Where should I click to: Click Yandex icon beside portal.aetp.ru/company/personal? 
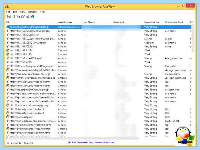pos(8,121)
